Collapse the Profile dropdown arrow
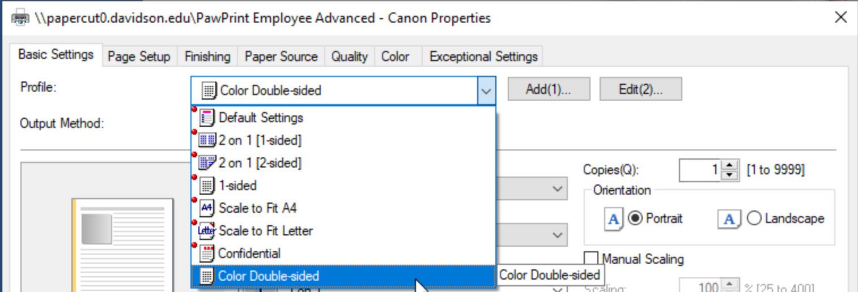 point(486,91)
